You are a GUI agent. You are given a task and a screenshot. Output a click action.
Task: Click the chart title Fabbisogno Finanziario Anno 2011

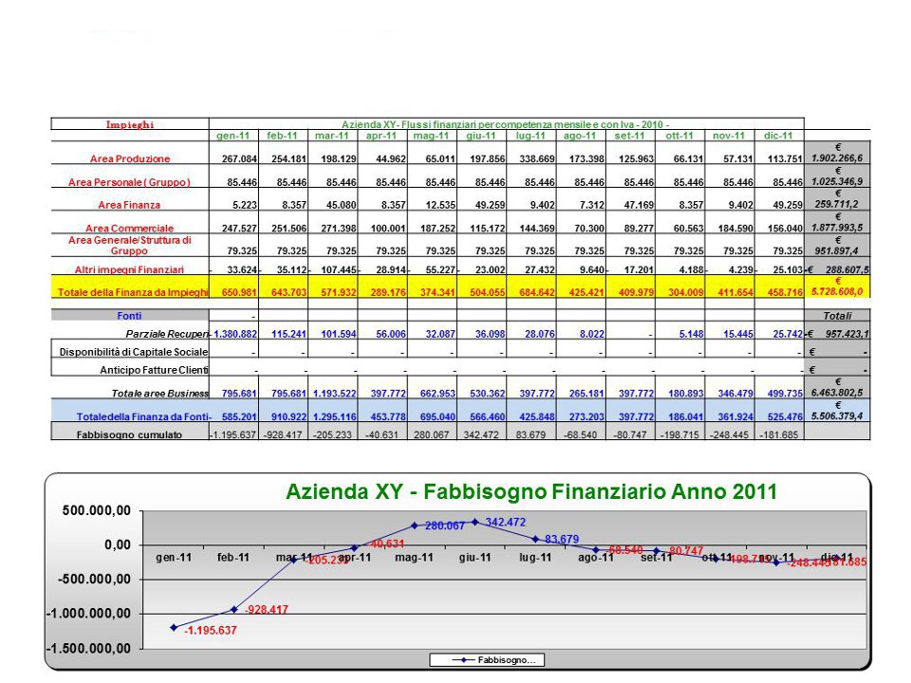pyautogui.click(x=531, y=491)
